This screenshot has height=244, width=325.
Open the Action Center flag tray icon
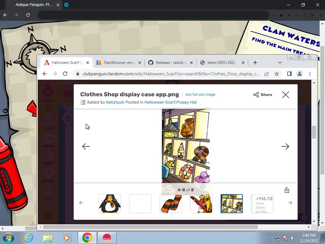click(285, 238)
